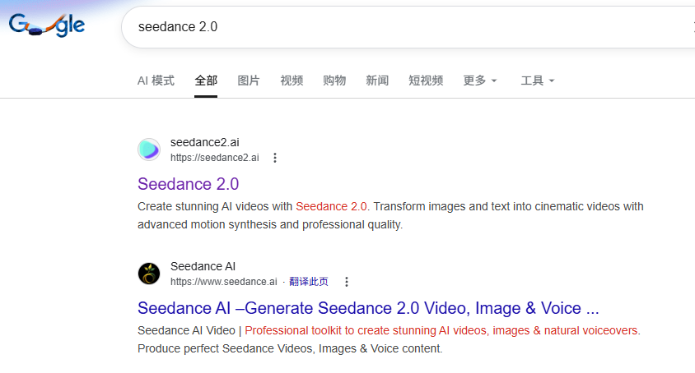Screen dimensions: 695x373
Task: Click the Google doodle logo
Action: (47, 25)
